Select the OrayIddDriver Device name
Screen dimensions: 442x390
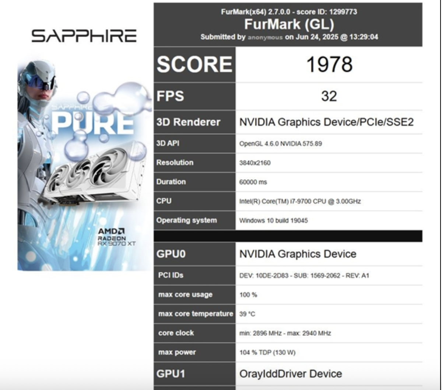tap(291, 374)
